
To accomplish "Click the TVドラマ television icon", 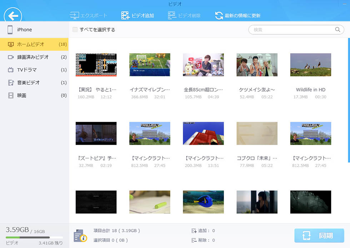I will click(x=11, y=70).
